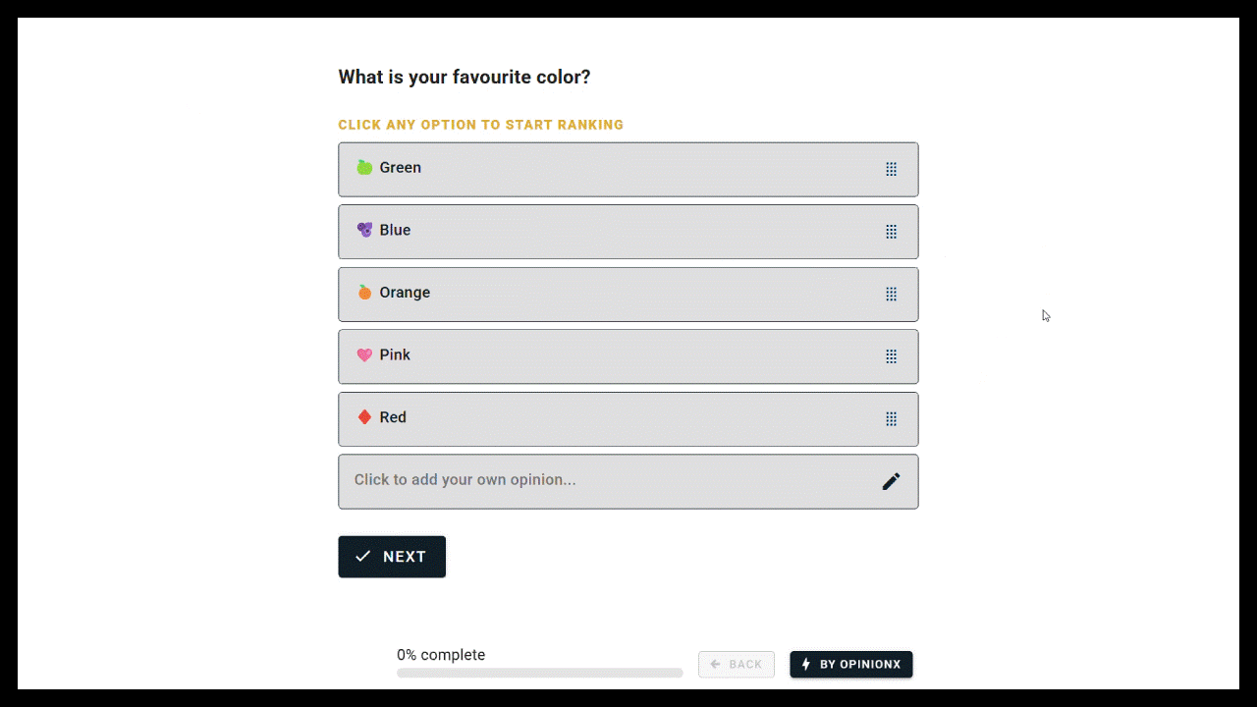Viewport: 1257px width, 707px height.
Task: Click the pencil edit icon
Action: tap(891, 481)
